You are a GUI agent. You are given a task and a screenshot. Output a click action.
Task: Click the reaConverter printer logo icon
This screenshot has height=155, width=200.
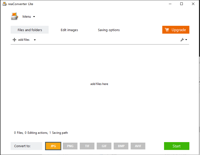click(14, 16)
